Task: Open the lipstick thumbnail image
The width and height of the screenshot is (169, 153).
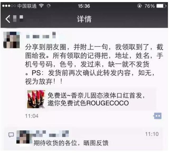Action: [x=36, y=99]
